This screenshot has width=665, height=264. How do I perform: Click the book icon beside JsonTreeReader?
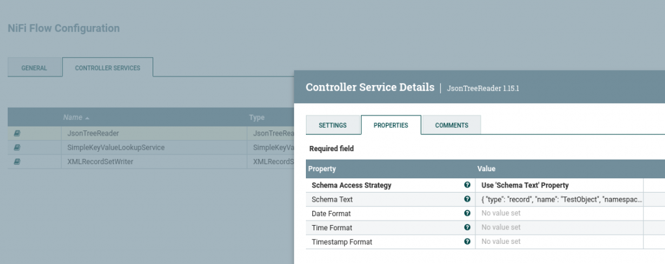(x=17, y=133)
